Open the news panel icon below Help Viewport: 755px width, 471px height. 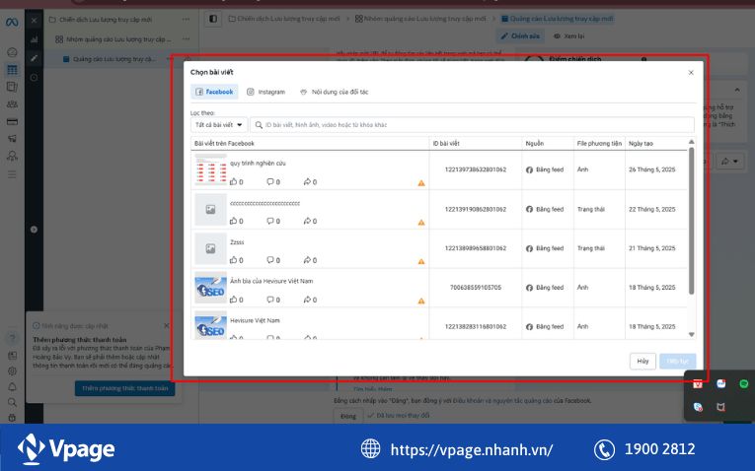(x=13, y=356)
